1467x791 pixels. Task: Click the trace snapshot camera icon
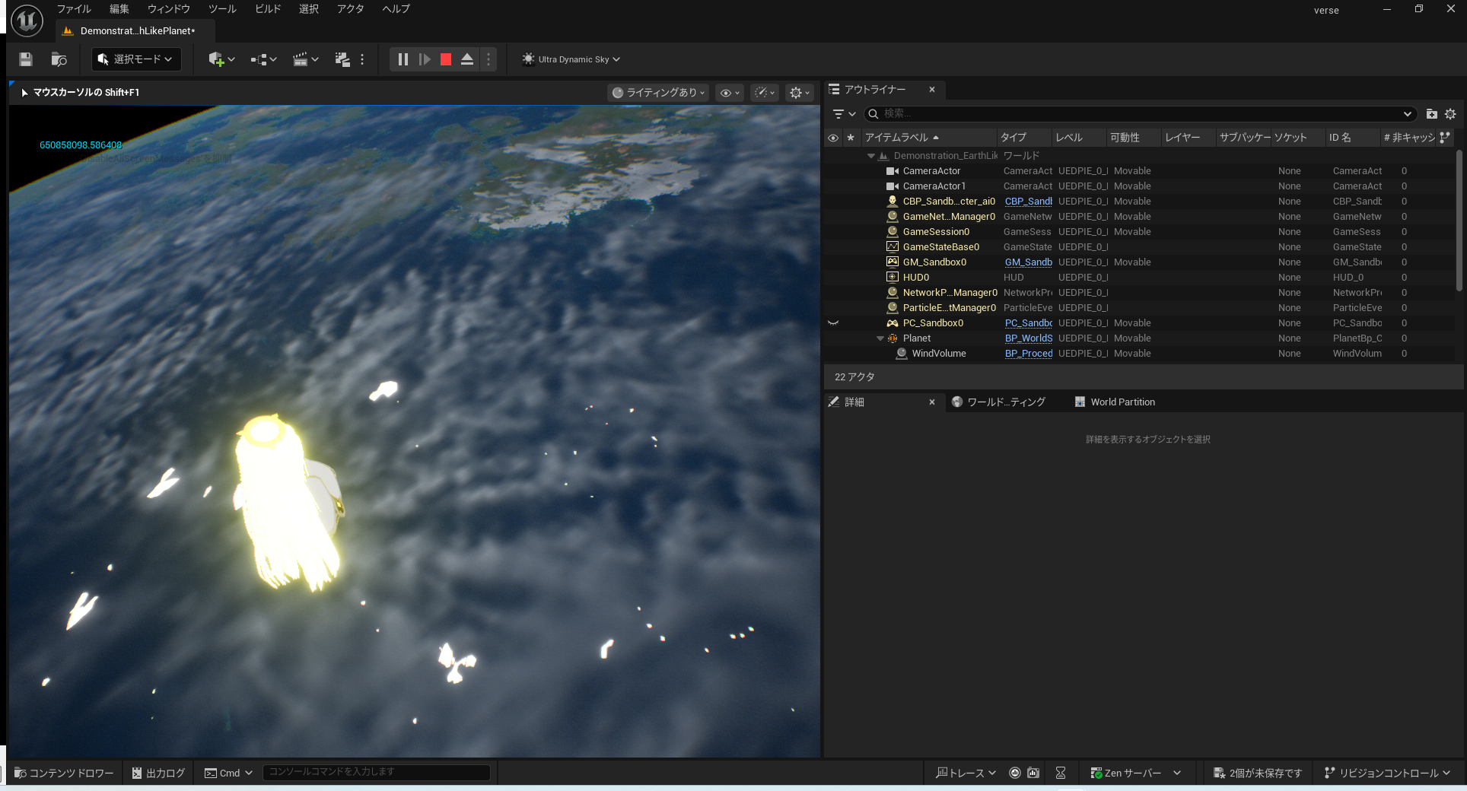(x=1033, y=773)
